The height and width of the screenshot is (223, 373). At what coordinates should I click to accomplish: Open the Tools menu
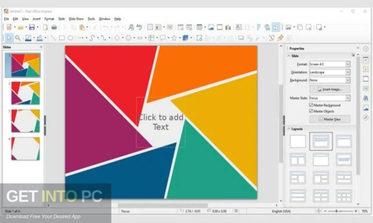pos(91,19)
